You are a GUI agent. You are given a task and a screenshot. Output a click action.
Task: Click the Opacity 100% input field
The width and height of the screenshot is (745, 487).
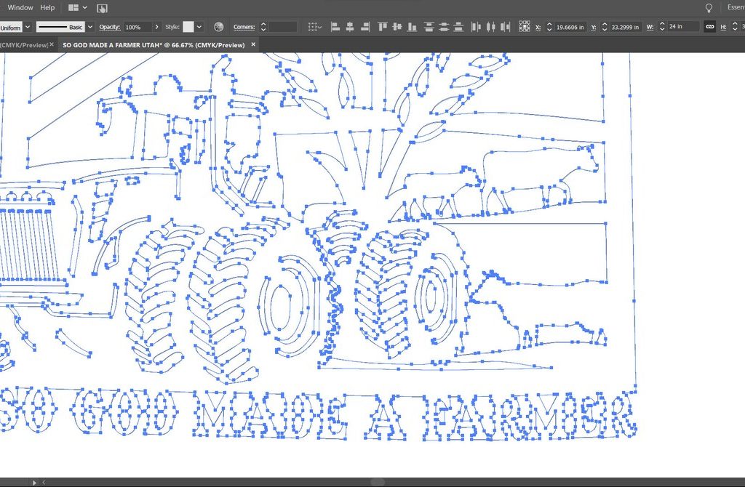point(137,27)
